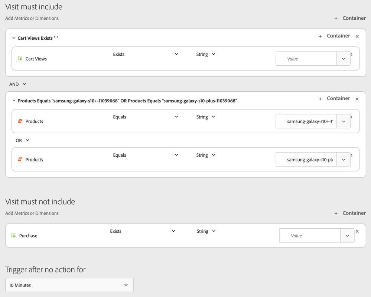Open Value dropdown arrow for Purchase
This screenshot has width=371, height=297.
pyautogui.click(x=347, y=235)
